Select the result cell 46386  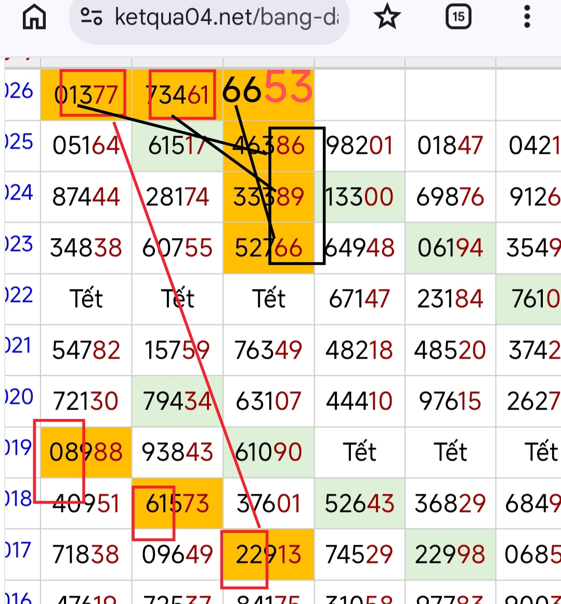pos(269,146)
